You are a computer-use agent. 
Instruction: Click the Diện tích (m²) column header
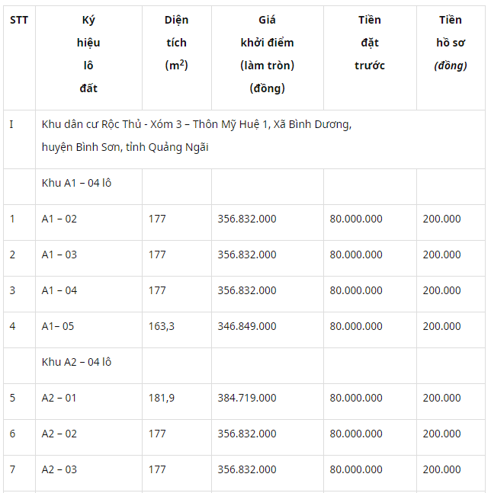click(x=176, y=43)
